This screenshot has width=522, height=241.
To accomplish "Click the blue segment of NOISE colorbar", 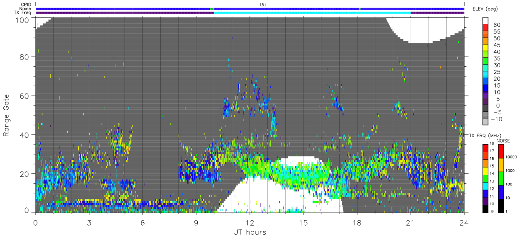I will pyautogui.click(x=501, y=191).
